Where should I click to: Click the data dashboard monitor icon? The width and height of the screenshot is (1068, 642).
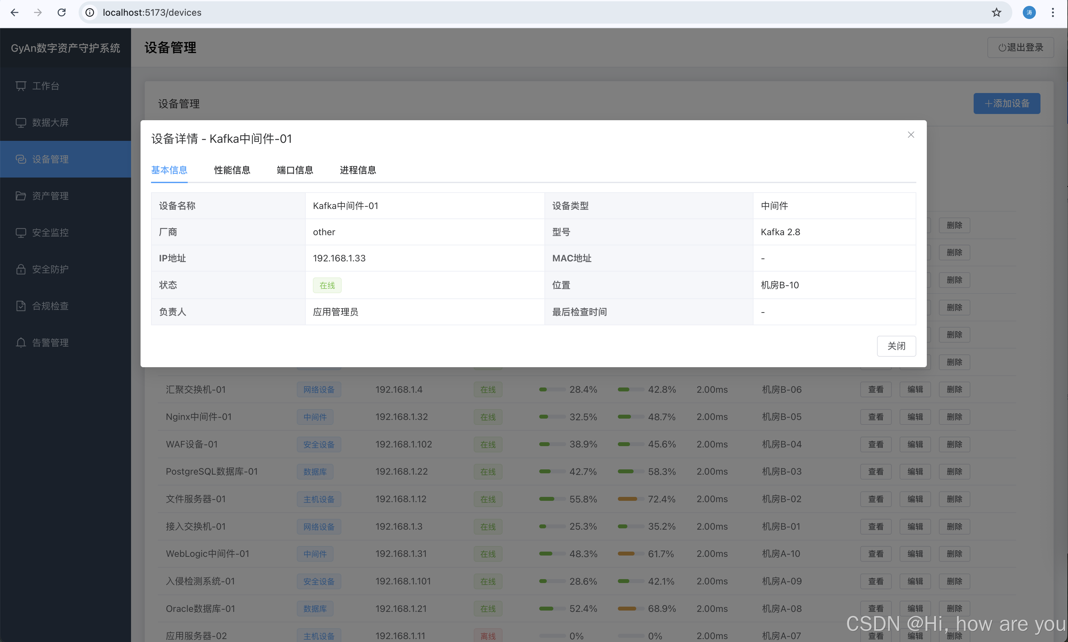point(21,123)
